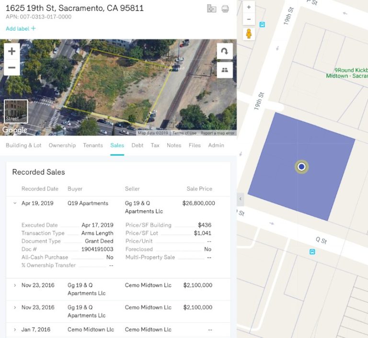Viewport: 368px width, 338px height.
Task: Click the Google logo on satellite view
Action: pyautogui.click(x=15, y=130)
